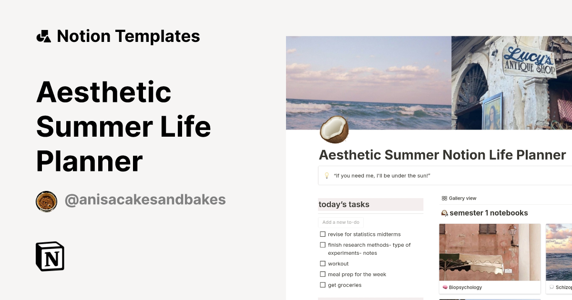The image size is (572, 300).
Task: Click the brain icon beside Biopsychology
Action: (x=445, y=288)
